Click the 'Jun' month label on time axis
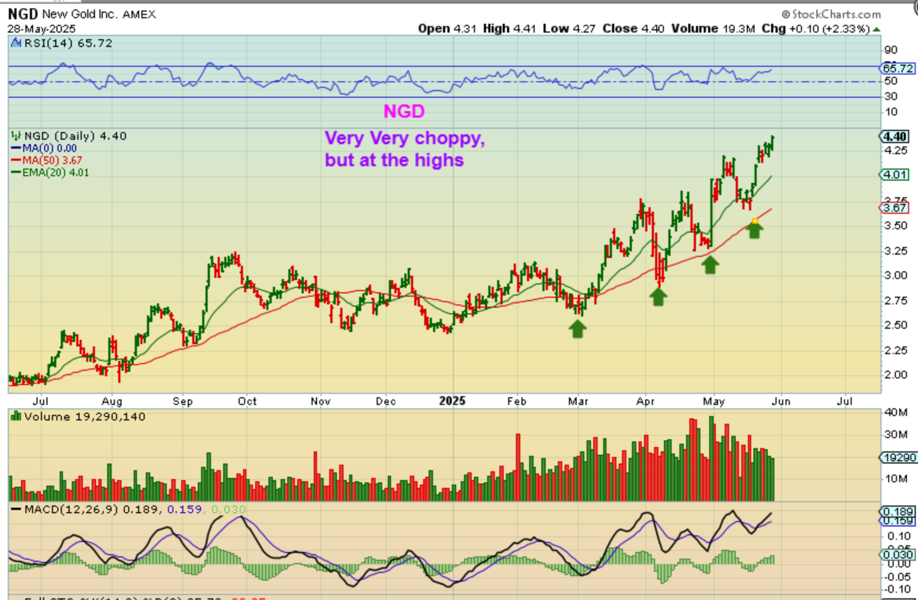Image resolution: width=918 pixels, height=600 pixels. [x=781, y=401]
